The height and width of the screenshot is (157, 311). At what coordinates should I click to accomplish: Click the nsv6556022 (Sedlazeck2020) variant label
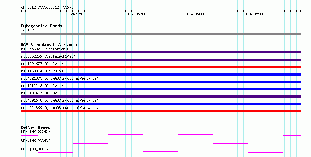(48, 49)
